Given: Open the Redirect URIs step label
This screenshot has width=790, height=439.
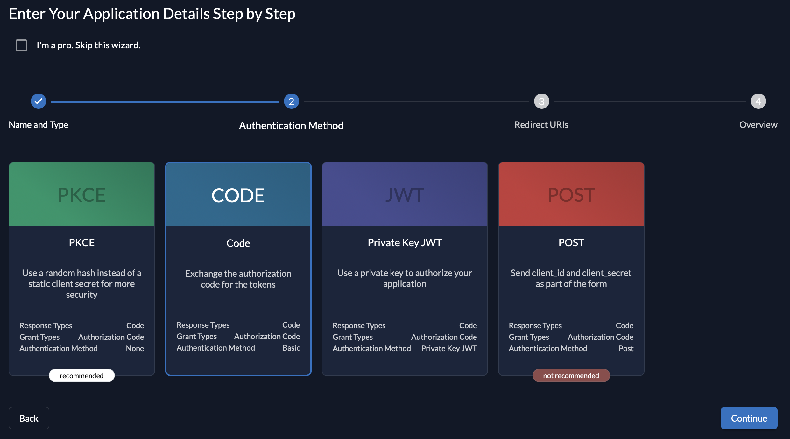Looking at the screenshot, I should (x=541, y=125).
